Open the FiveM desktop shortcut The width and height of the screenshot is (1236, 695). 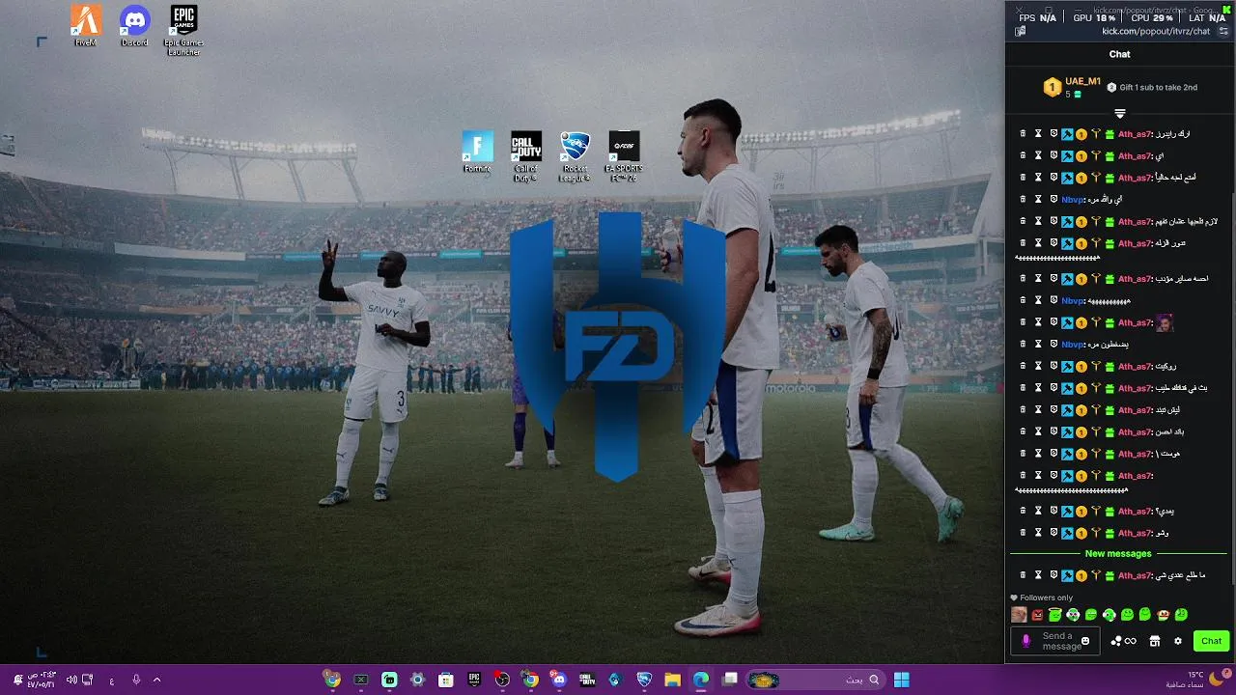(86, 26)
